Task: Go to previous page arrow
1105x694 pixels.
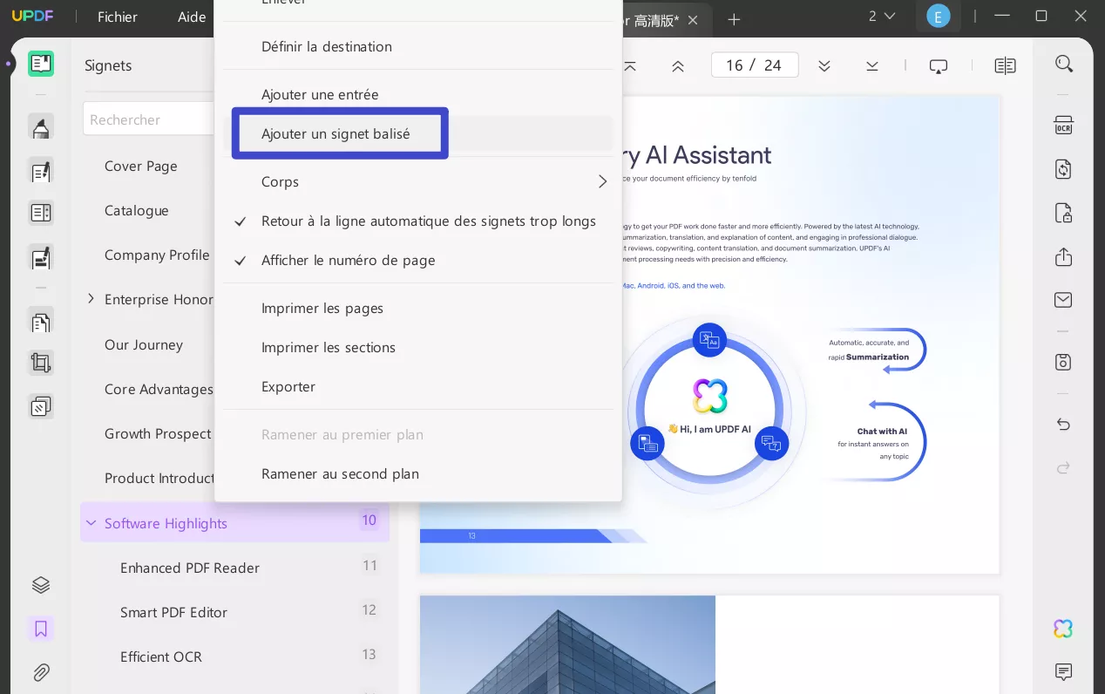Action: (678, 65)
